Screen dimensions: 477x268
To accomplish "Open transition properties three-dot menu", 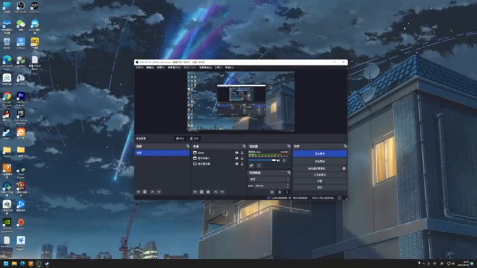I will (x=287, y=192).
